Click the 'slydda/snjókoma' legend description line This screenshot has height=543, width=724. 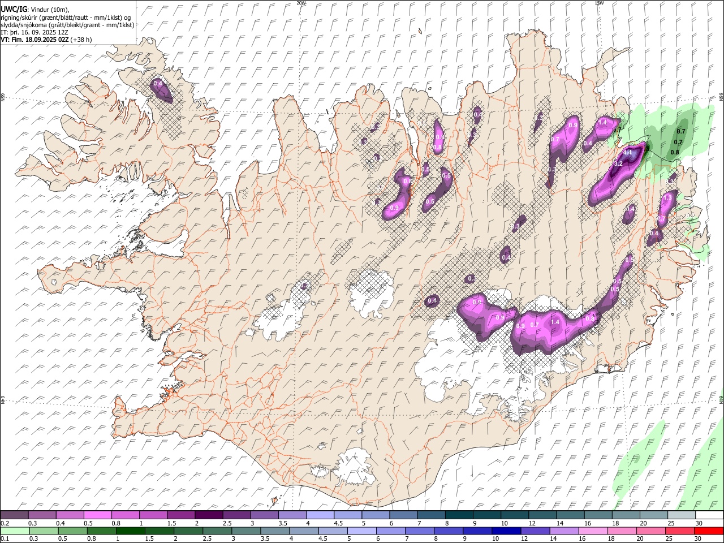[x=67, y=25]
